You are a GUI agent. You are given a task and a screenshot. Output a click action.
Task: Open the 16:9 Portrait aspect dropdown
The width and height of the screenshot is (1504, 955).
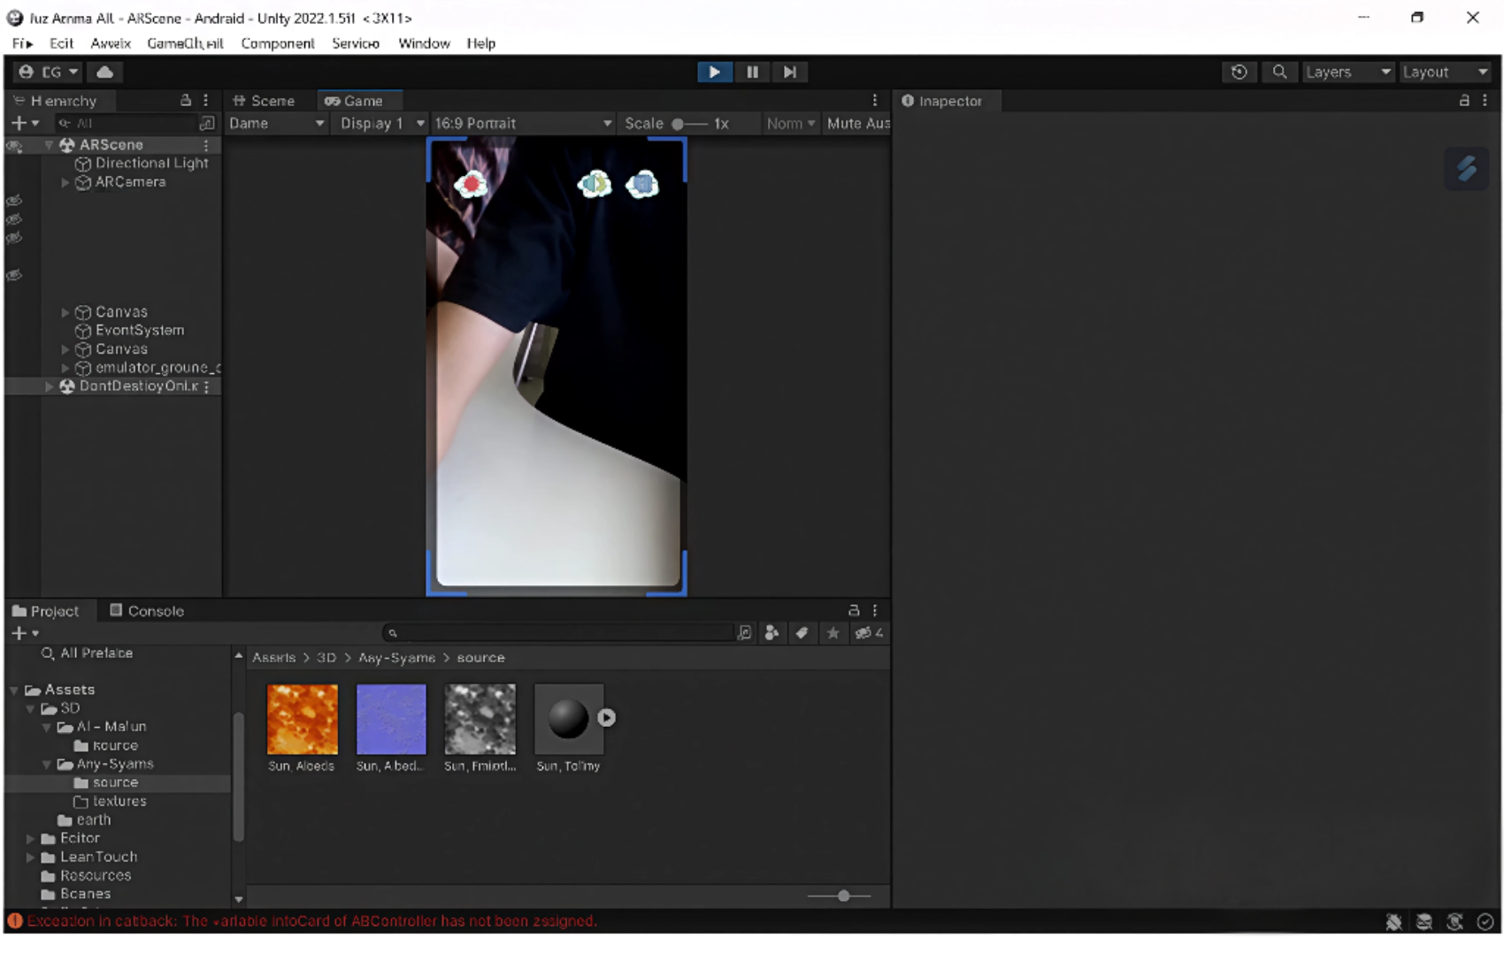click(522, 124)
